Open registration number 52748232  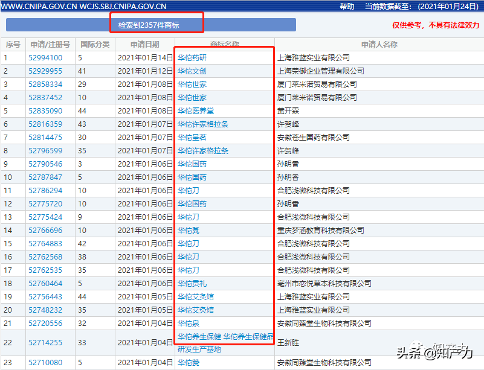coord(45,310)
